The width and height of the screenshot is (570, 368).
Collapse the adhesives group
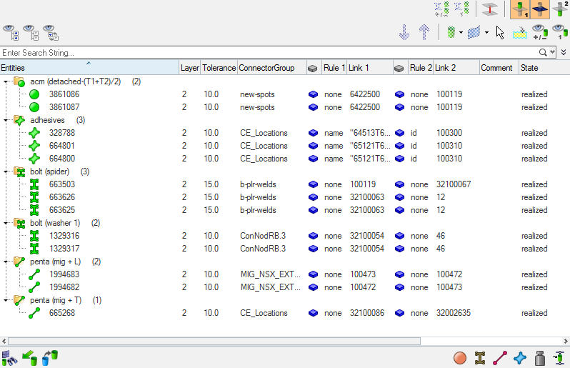(x=6, y=120)
